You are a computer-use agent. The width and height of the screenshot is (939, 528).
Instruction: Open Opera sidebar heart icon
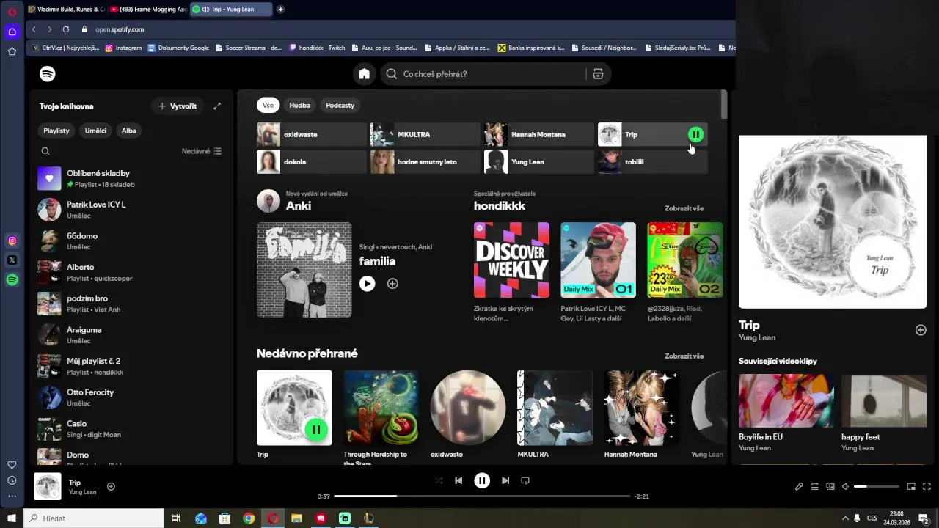coord(12,464)
